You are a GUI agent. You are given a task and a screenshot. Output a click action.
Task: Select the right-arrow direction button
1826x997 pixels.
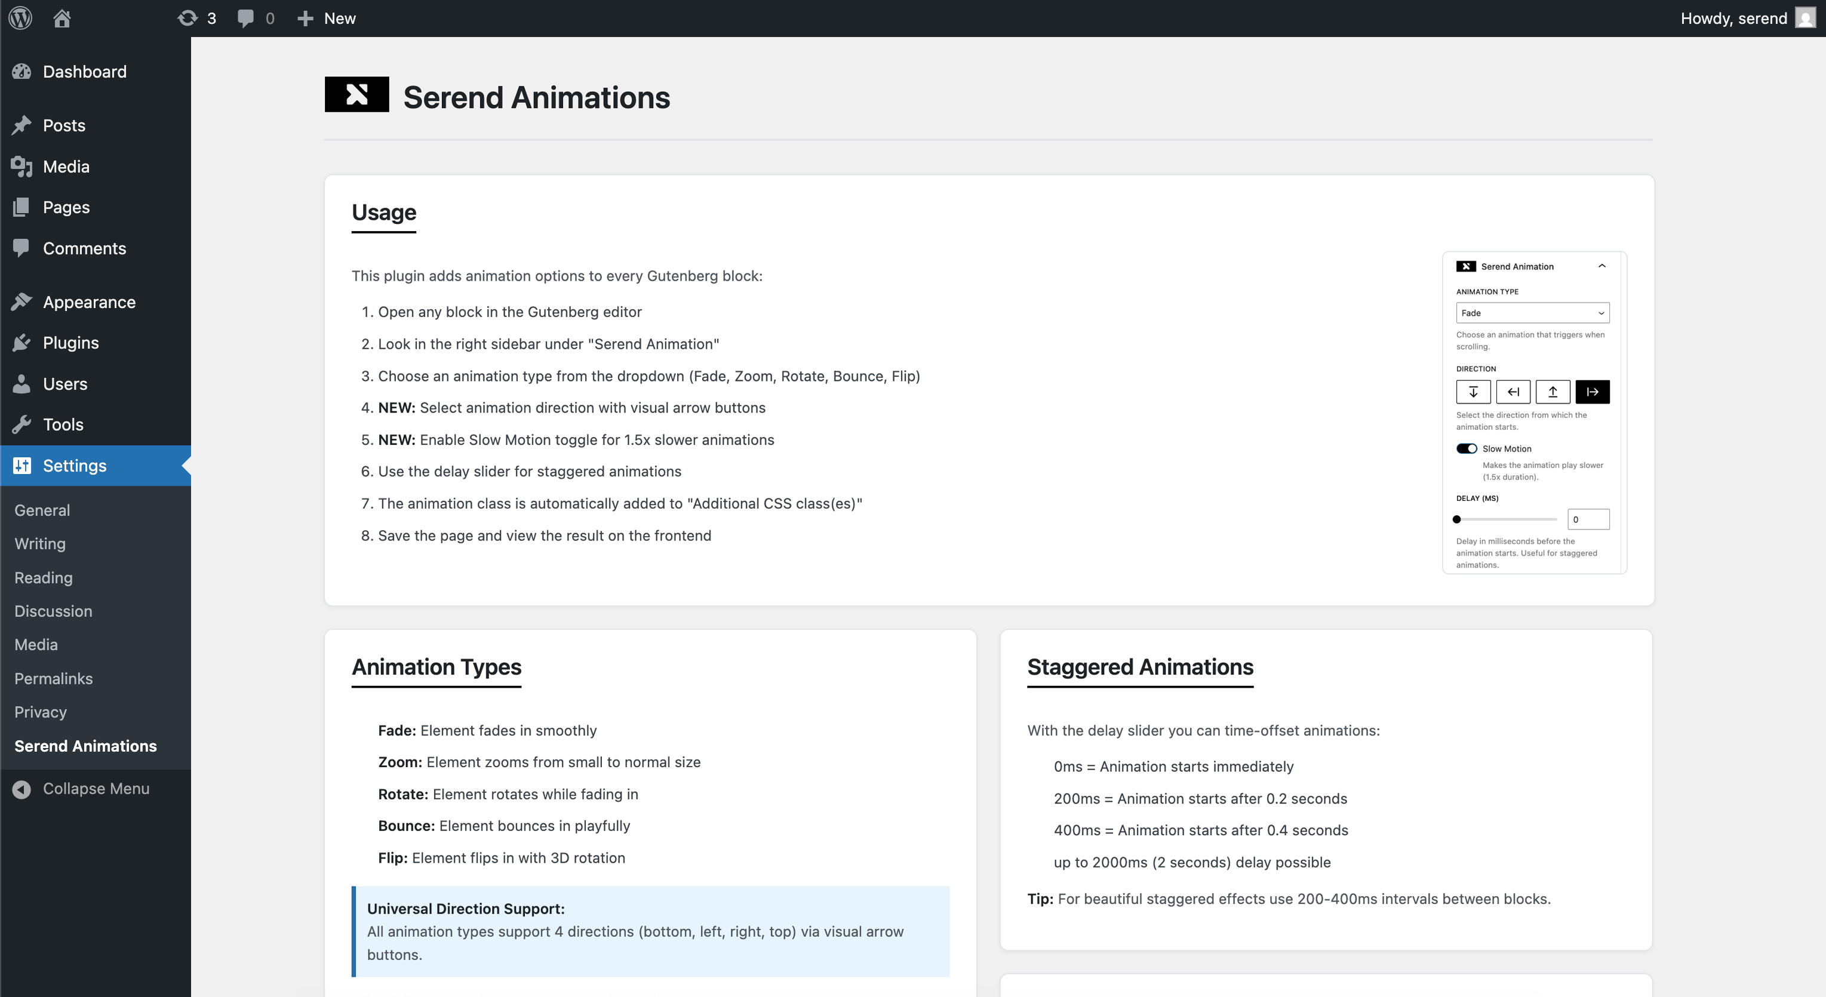click(1592, 392)
